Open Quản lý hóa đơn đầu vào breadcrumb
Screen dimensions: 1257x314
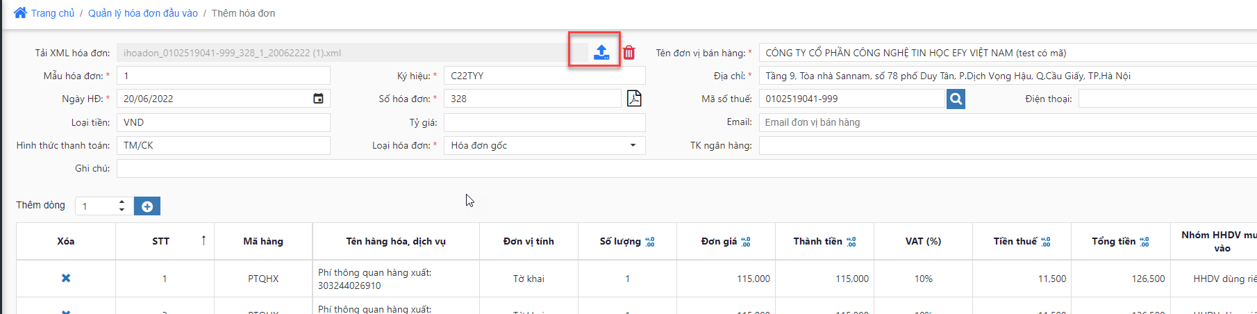click(143, 13)
